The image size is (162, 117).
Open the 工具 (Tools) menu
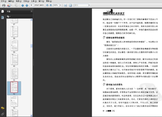click(x=34, y=1)
